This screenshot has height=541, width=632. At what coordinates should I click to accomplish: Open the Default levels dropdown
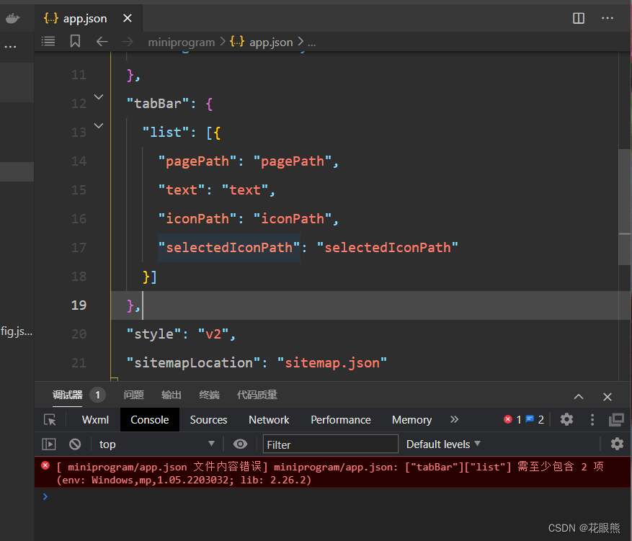(x=443, y=444)
